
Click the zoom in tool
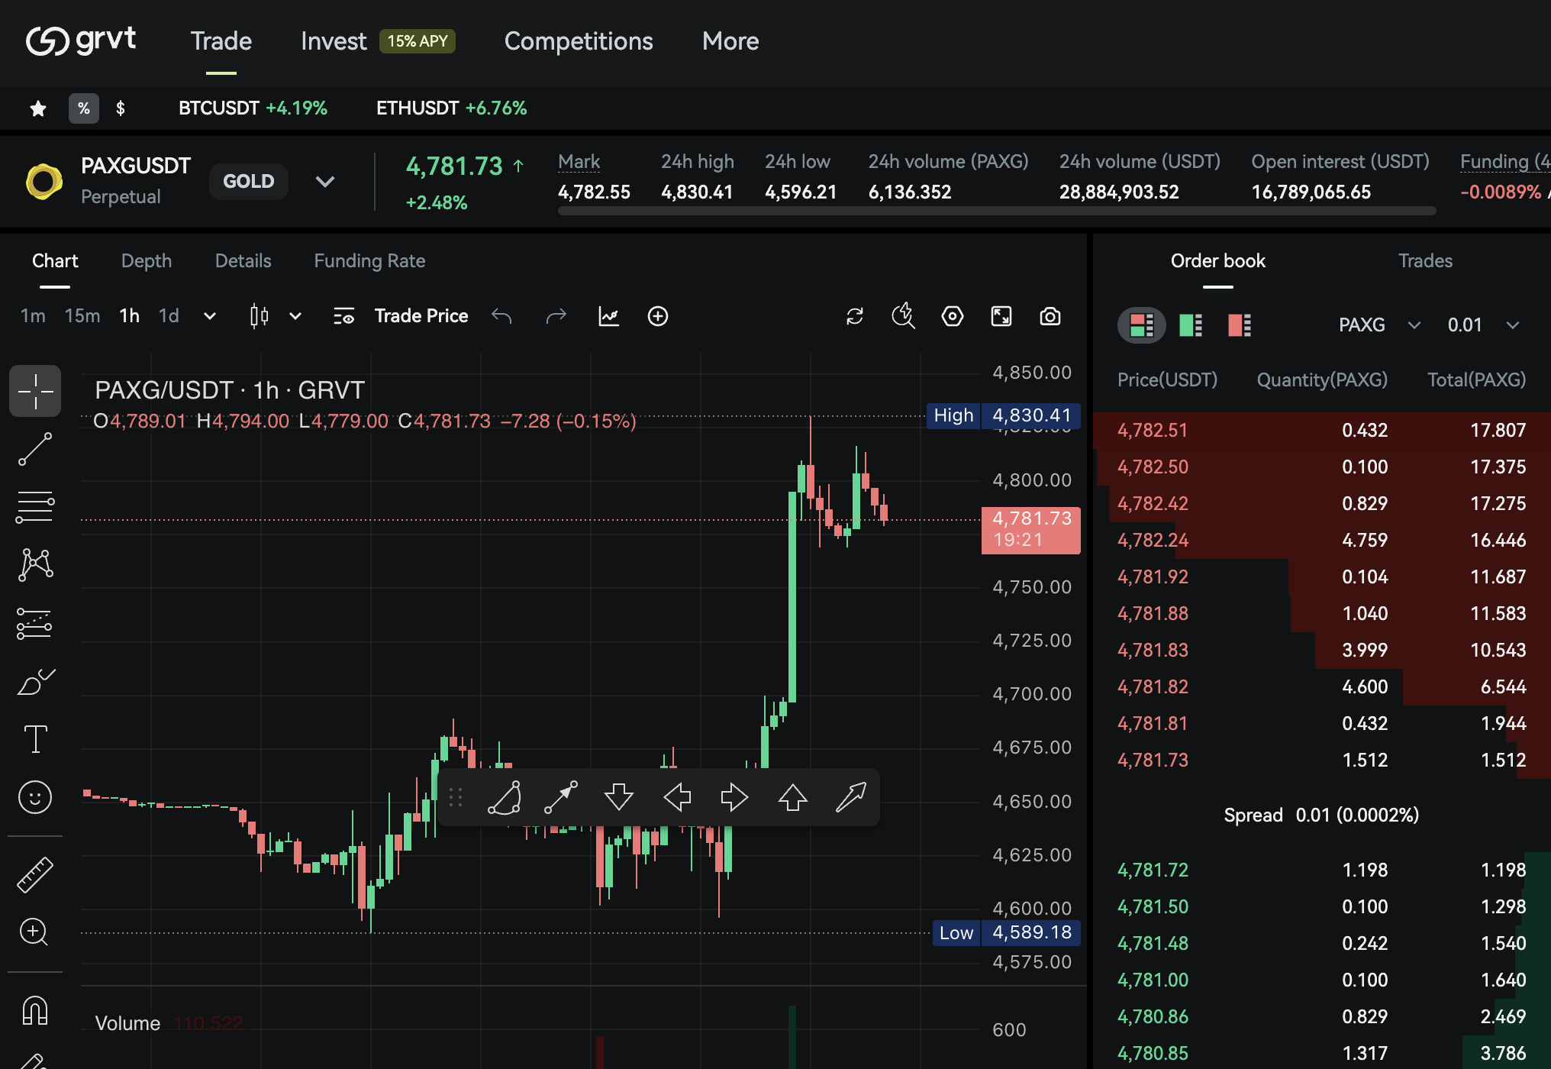(35, 933)
